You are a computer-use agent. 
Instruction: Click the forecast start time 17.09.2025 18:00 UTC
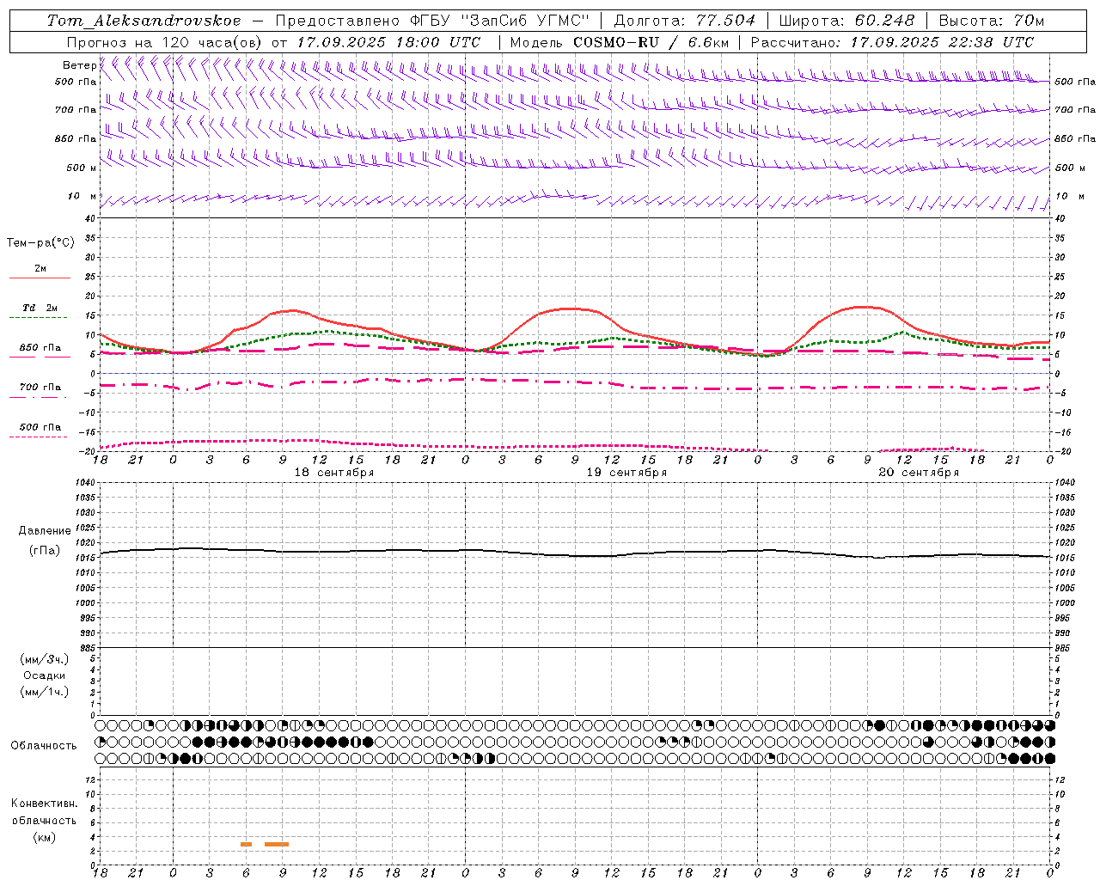[388, 42]
